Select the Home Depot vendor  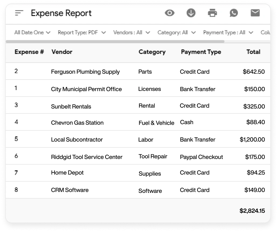click(x=67, y=173)
